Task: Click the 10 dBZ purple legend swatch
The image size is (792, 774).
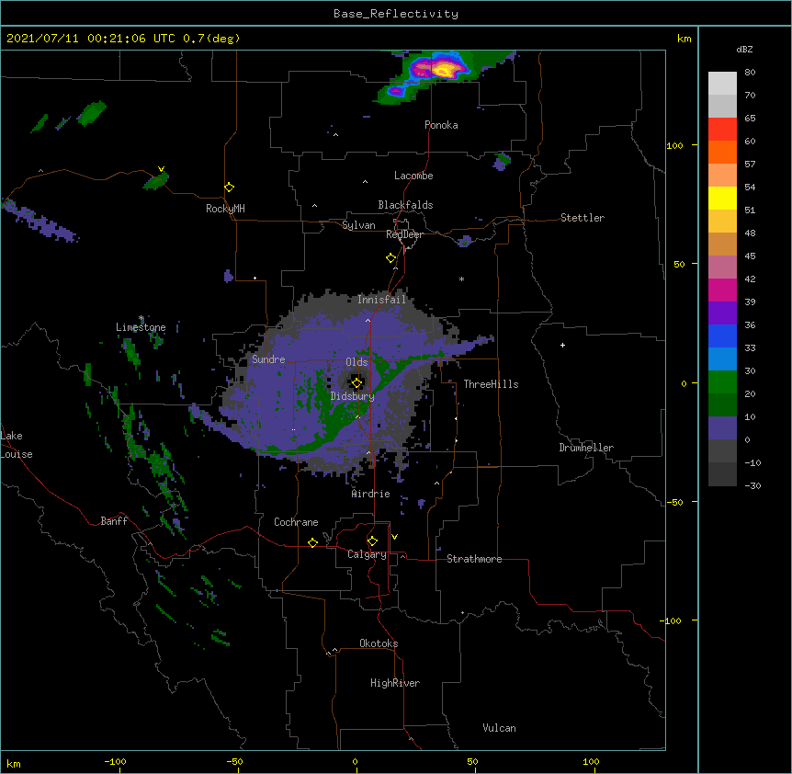Action: (722, 428)
